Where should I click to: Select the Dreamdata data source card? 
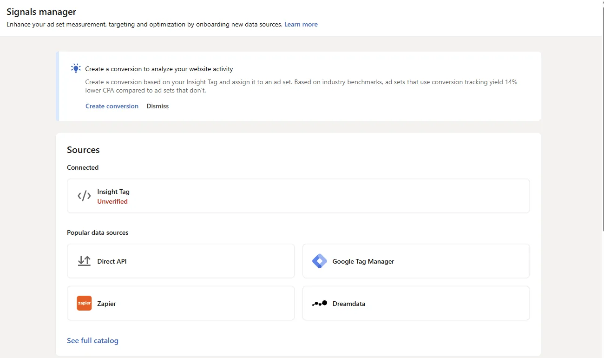416,303
